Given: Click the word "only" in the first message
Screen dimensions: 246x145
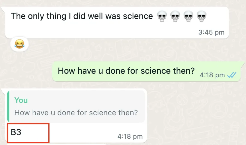Looking at the screenshot, I should coord(40,16).
